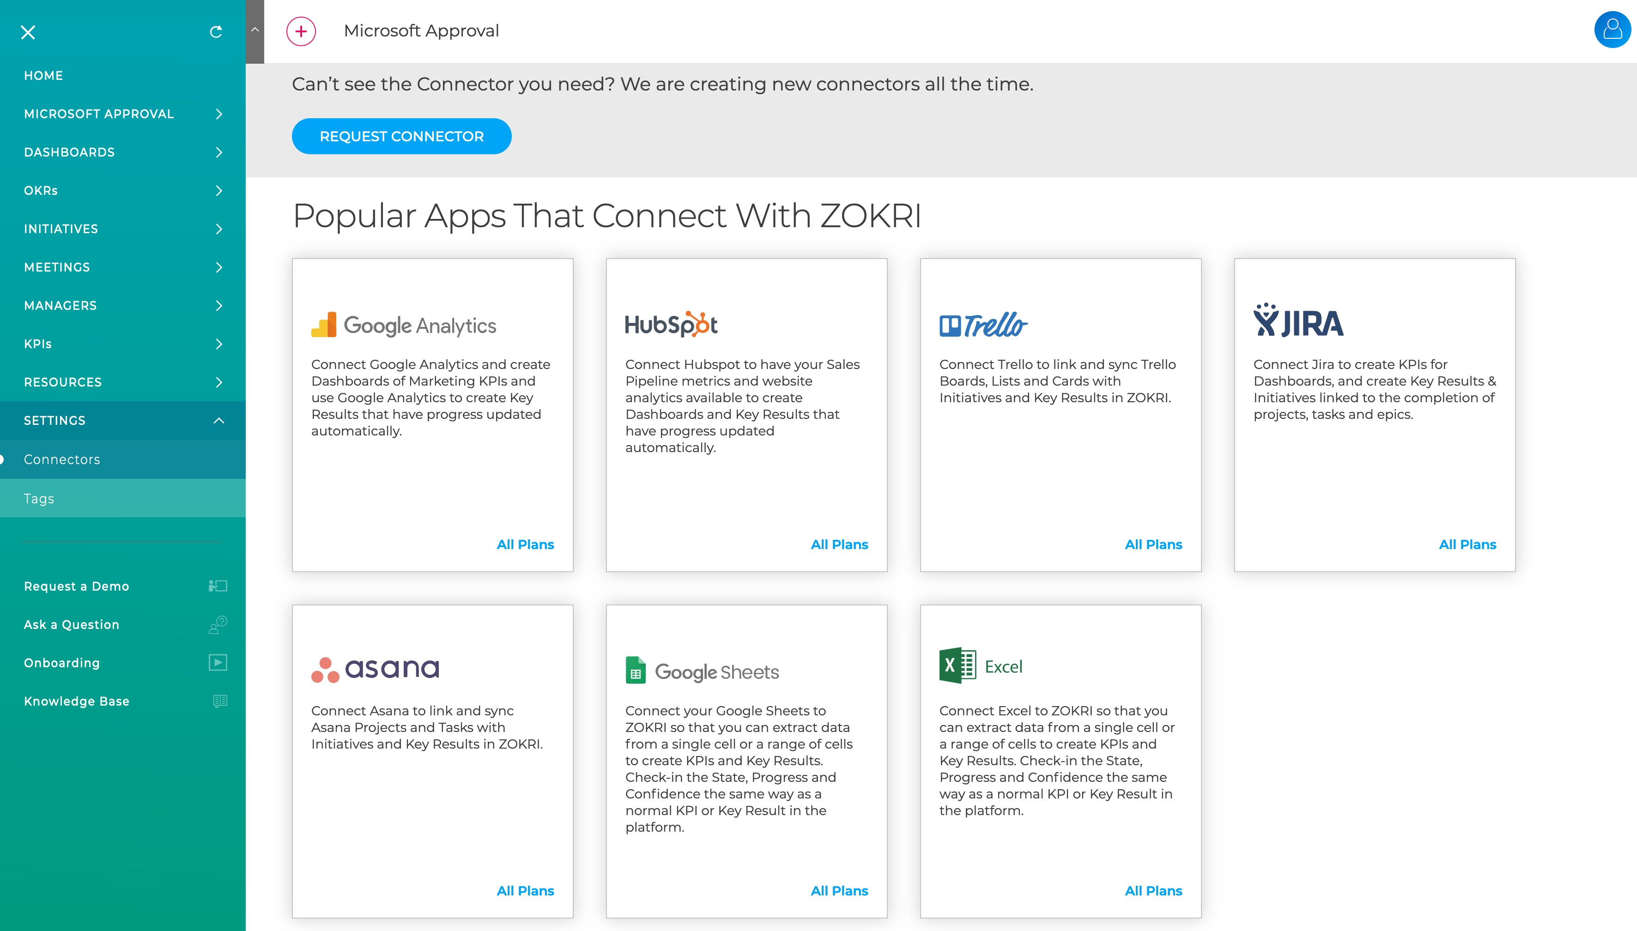The width and height of the screenshot is (1637, 931).
Task: Expand the KPIs menu chevron
Action: pos(218,344)
